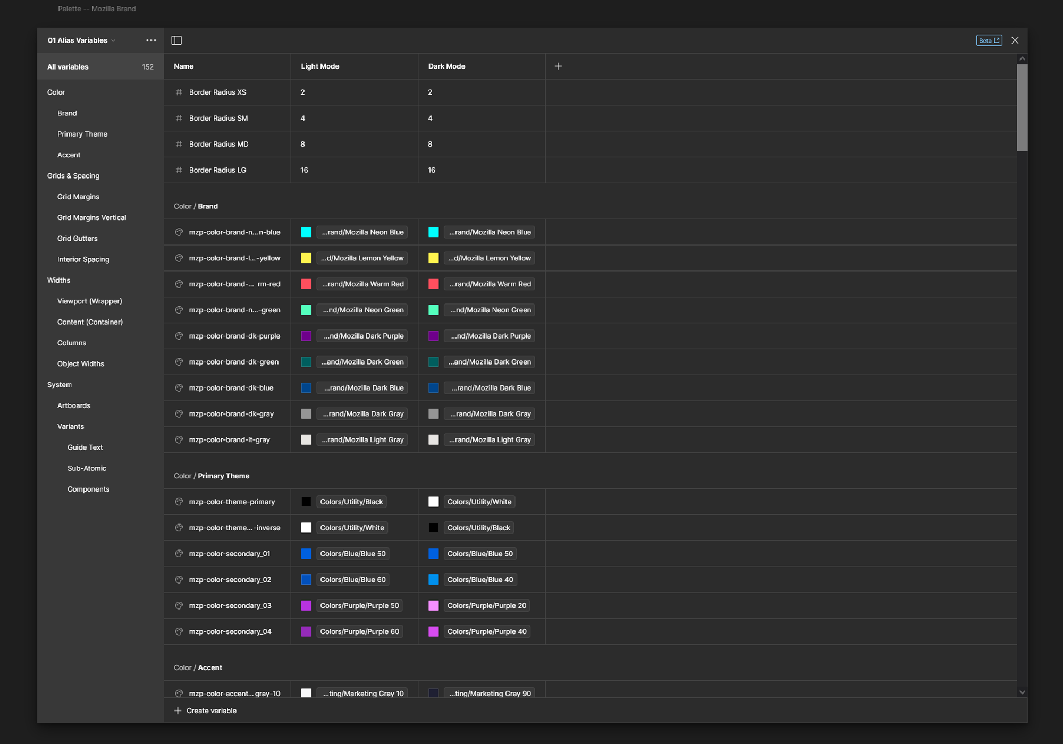
Task: Click the Colors/Utility/Black alias in Light Mode
Action: (351, 502)
